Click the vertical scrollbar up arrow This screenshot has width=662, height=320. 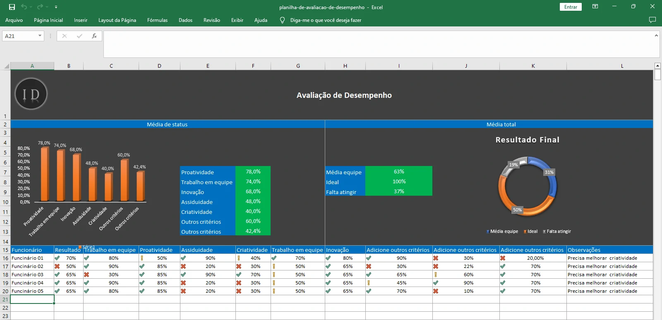[x=657, y=66]
